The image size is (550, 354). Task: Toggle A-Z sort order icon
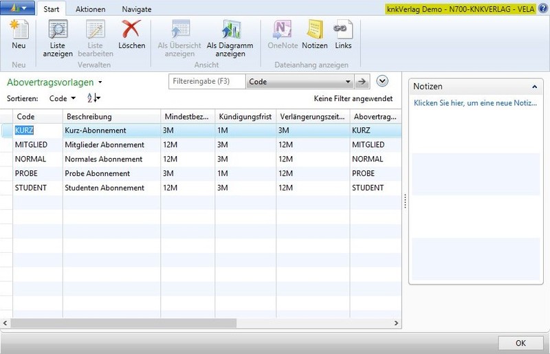pyautogui.click(x=93, y=98)
